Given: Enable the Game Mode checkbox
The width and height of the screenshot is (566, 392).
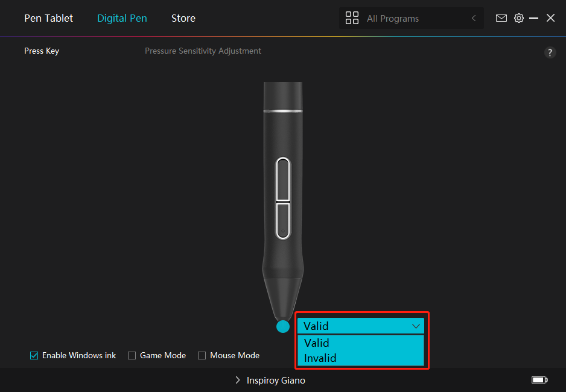Looking at the screenshot, I should point(132,356).
